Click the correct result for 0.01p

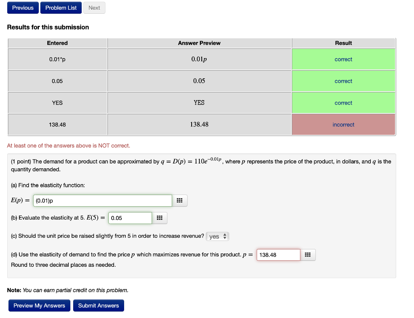343,59
